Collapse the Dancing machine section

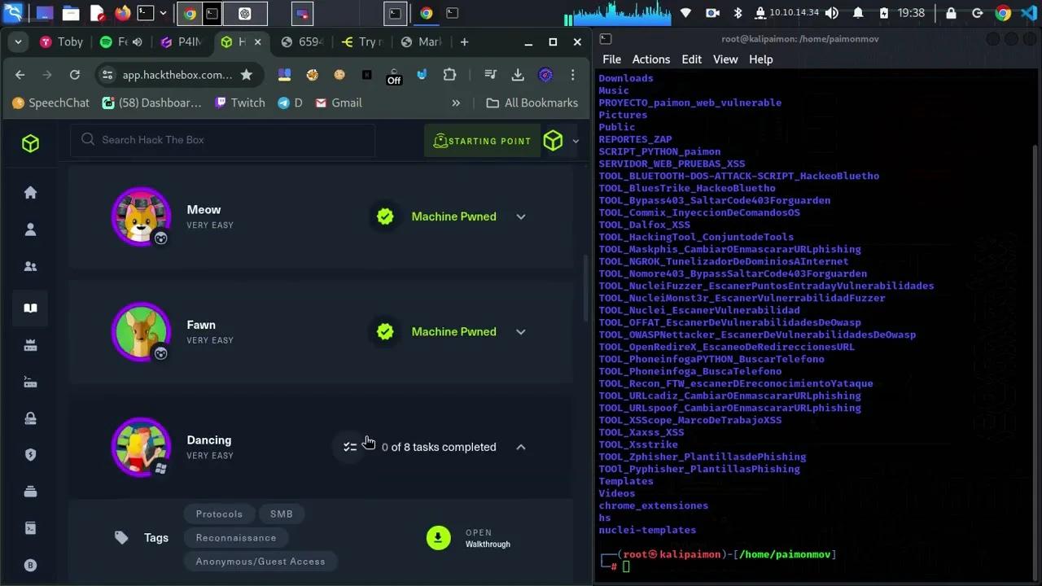coord(521,447)
